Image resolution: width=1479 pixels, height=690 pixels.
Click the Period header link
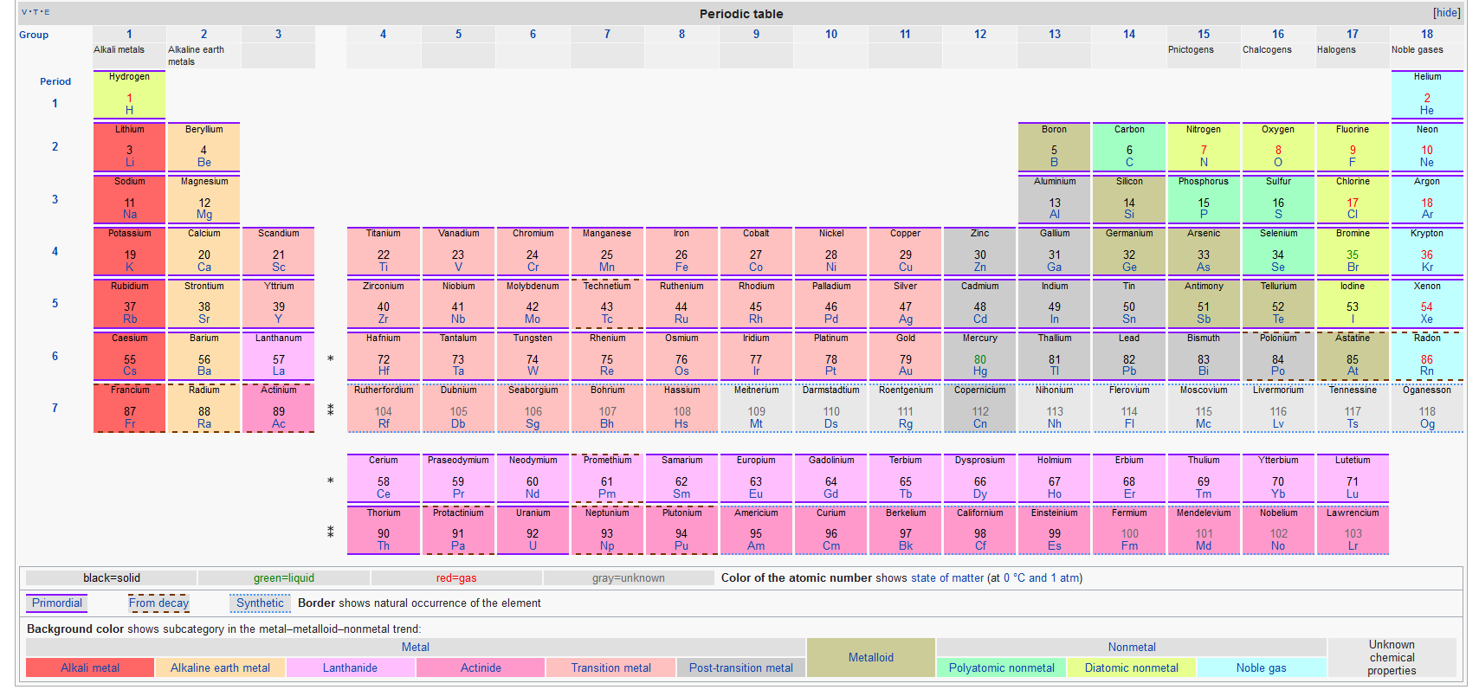tap(55, 81)
